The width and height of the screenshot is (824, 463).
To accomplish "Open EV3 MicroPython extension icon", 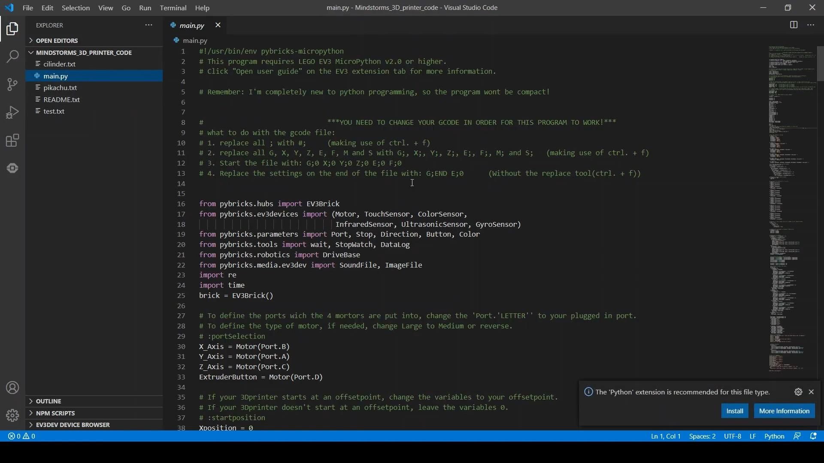I will pos(12,168).
